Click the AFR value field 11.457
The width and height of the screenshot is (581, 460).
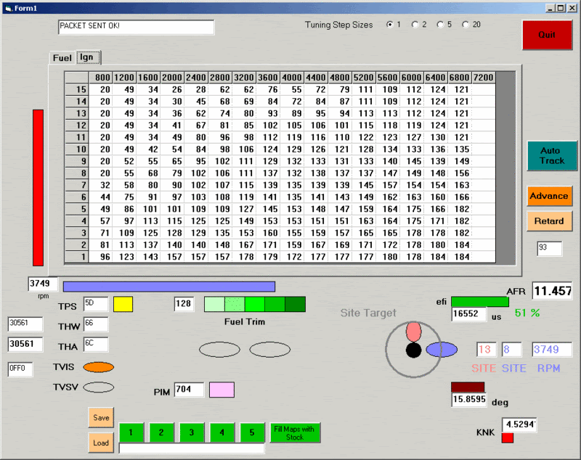click(x=552, y=291)
